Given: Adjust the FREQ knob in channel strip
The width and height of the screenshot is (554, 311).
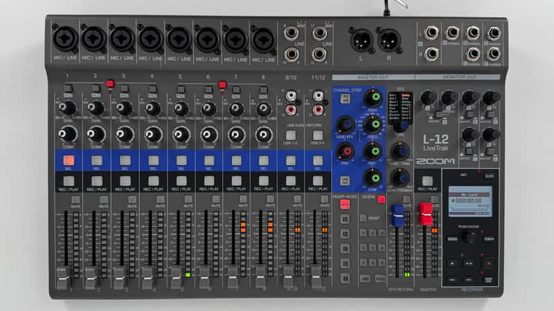Looking at the screenshot, I should [x=373, y=124].
